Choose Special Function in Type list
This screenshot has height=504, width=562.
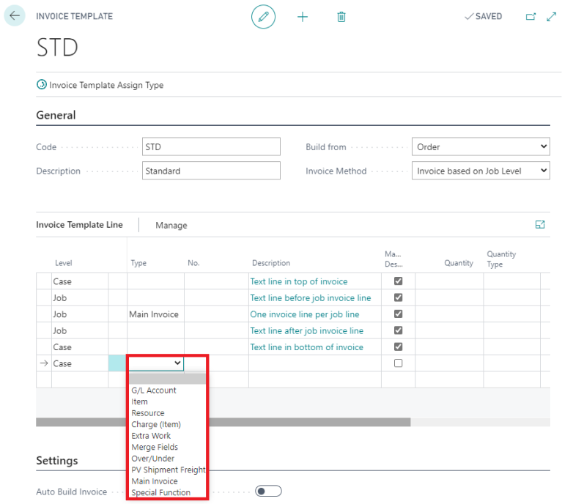[x=167, y=492]
